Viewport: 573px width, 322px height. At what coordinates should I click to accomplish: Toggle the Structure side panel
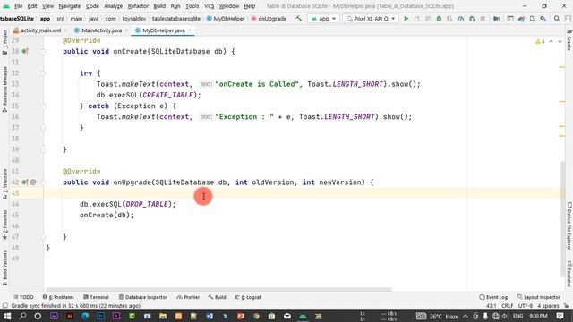click(x=4, y=183)
